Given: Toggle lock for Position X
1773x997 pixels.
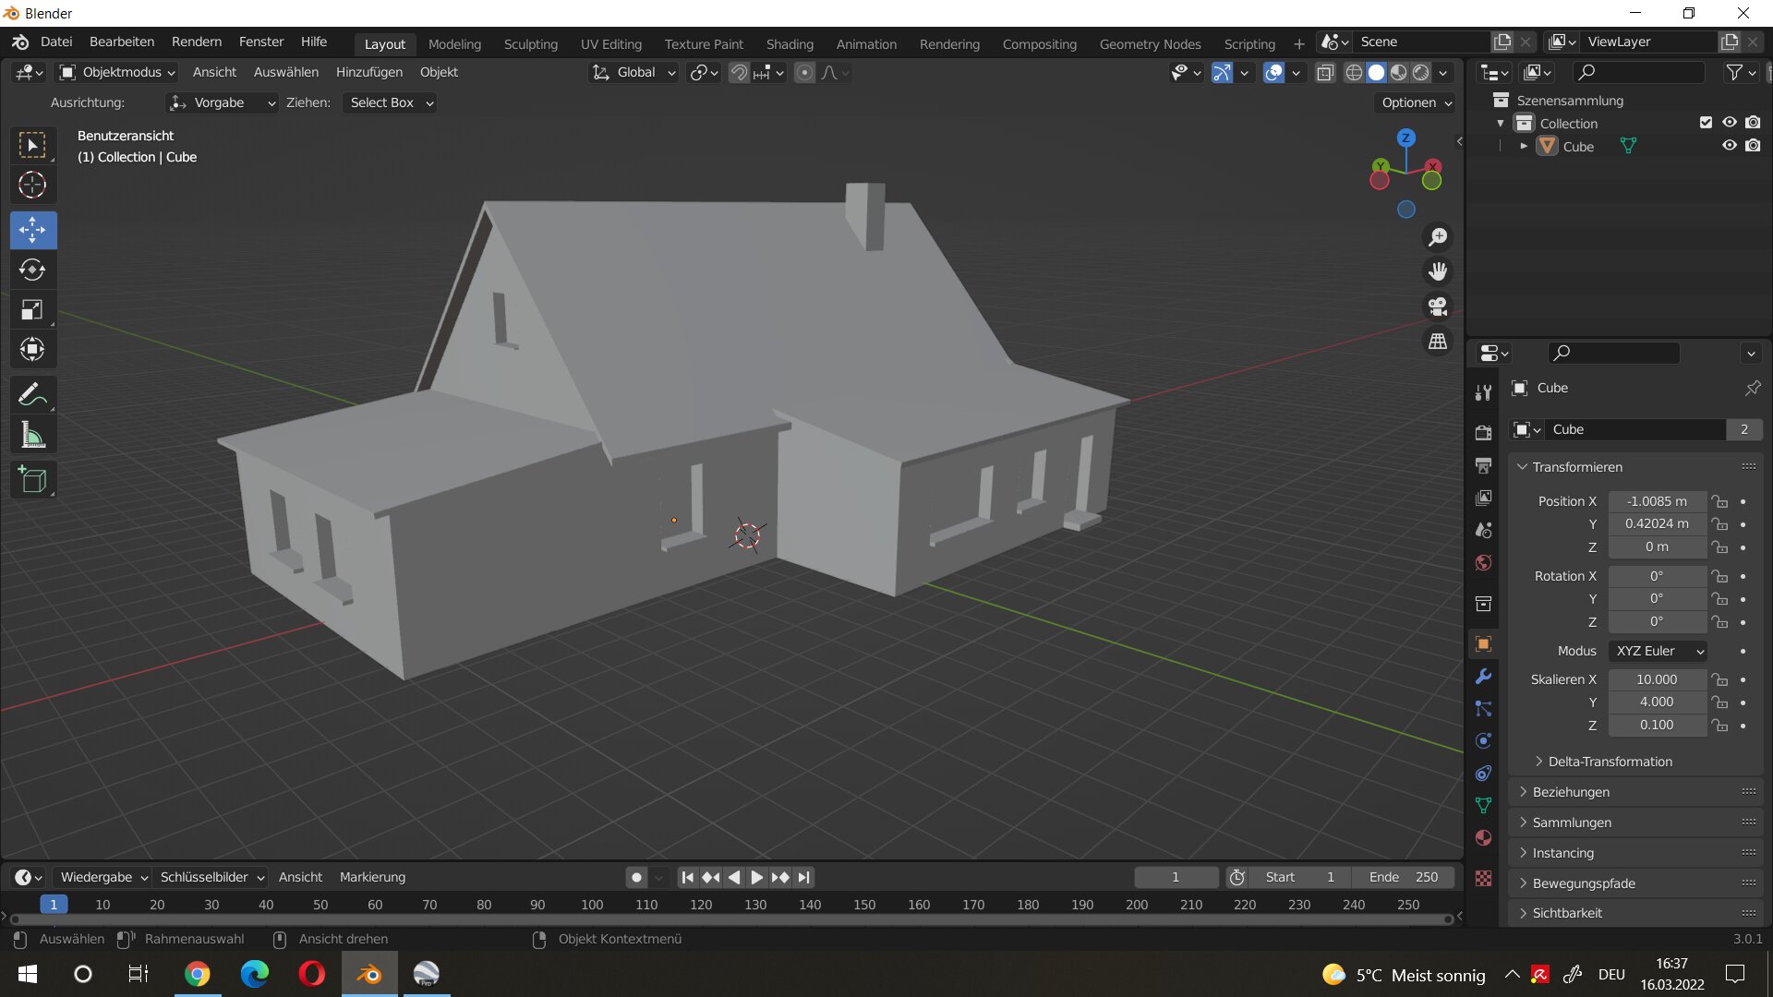Looking at the screenshot, I should point(1719,501).
